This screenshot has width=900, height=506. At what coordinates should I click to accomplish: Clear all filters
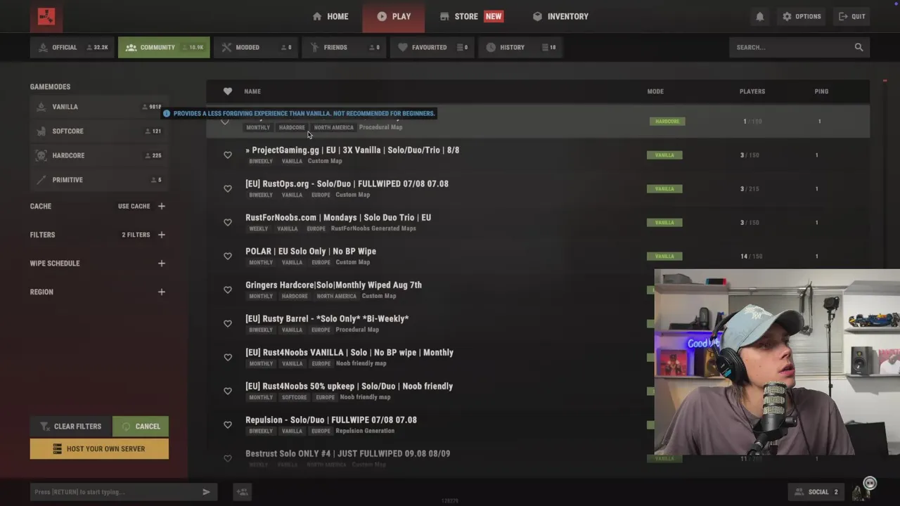tap(70, 427)
